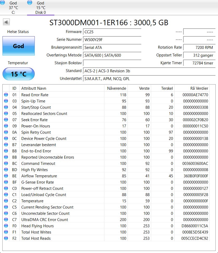Click the 15 °C temperature button

[18, 74]
